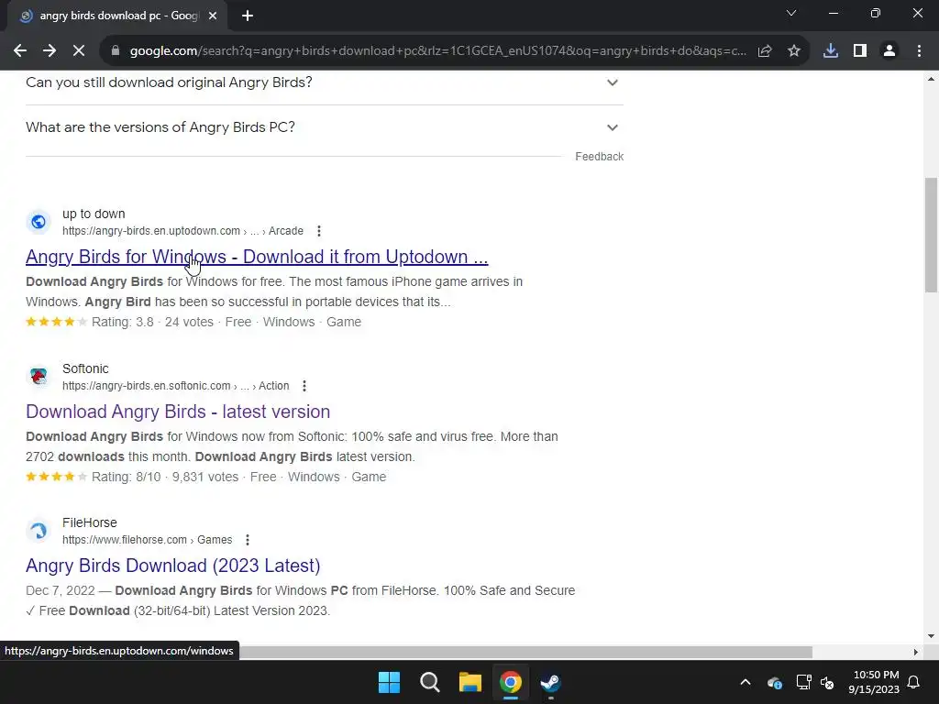Show hidden system tray icons
939x704 pixels.
click(746, 682)
